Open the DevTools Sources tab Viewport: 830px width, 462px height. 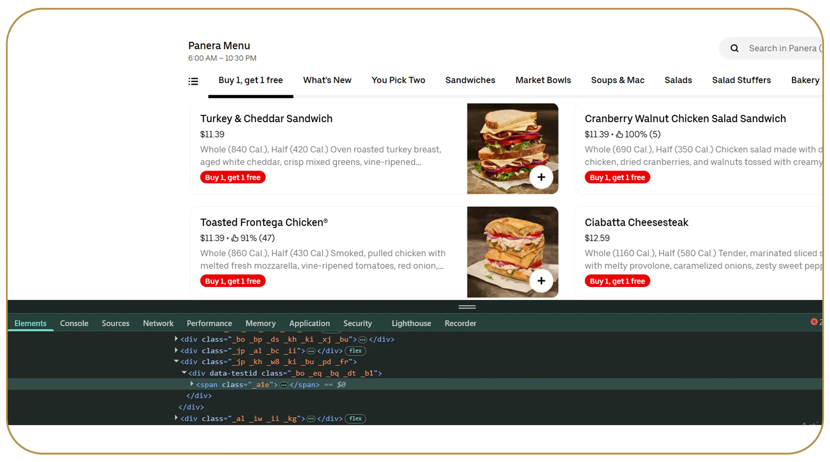click(115, 323)
